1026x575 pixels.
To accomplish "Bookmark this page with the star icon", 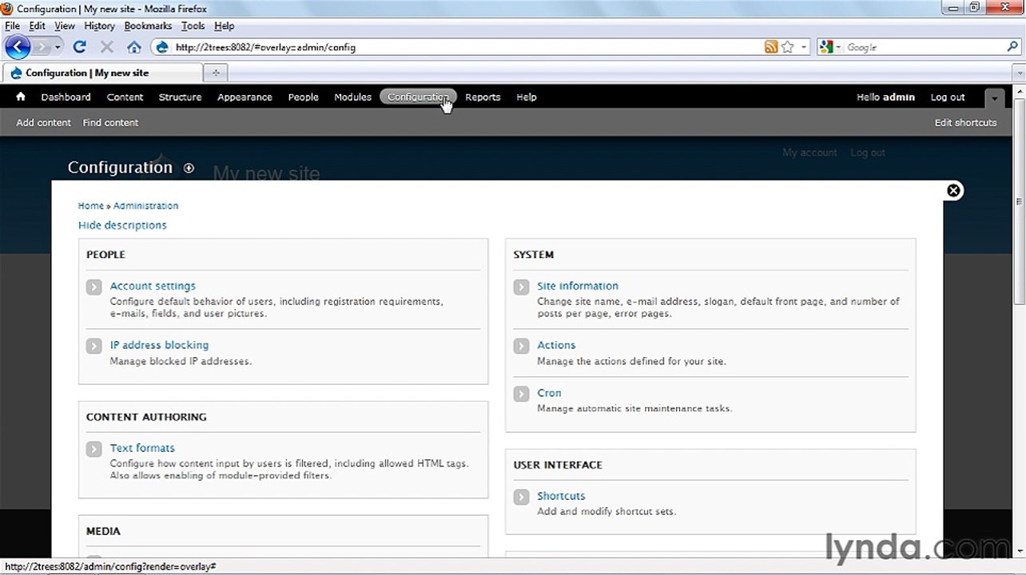I will coord(788,47).
